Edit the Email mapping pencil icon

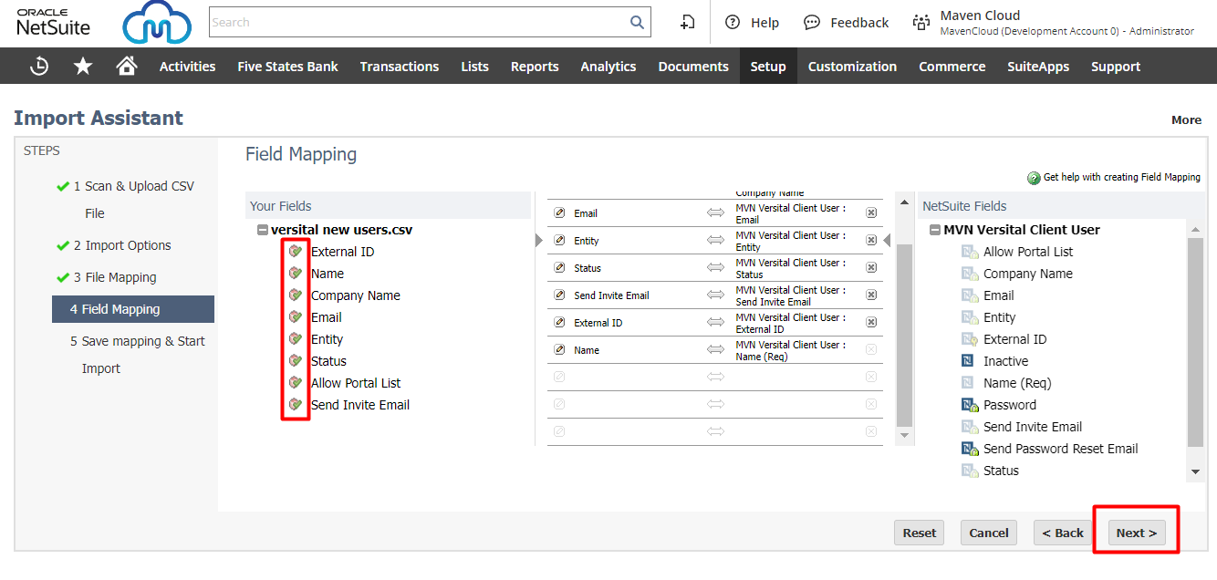coord(559,213)
